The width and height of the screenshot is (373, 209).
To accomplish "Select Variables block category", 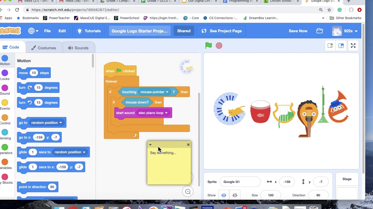I will [5, 164].
